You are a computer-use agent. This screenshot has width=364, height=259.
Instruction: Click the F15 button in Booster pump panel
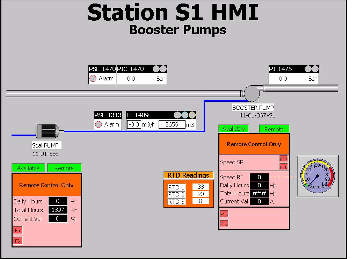coord(224,214)
